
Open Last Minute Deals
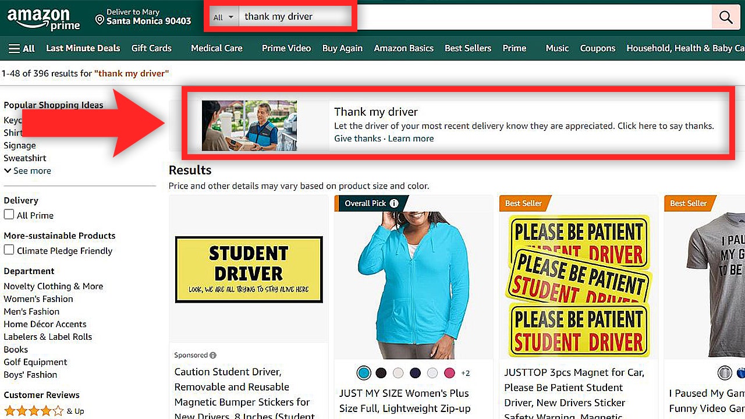[83, 48]
